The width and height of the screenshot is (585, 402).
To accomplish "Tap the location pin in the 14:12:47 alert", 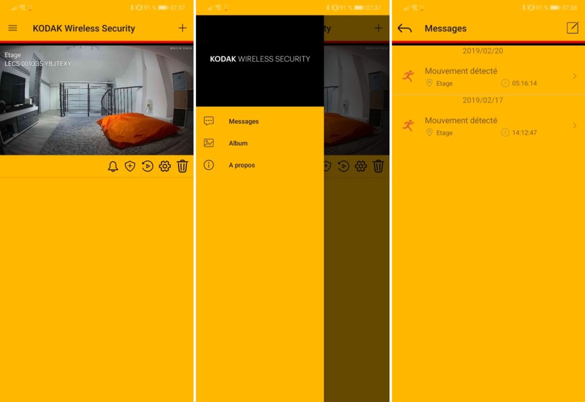I will click(x=429, y=133).
